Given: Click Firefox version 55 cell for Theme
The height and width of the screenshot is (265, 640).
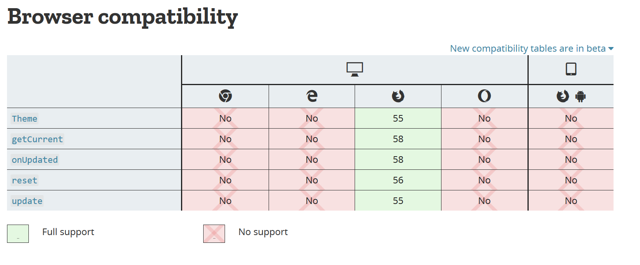Looking at the screenshot, I should tap(398, 119).
